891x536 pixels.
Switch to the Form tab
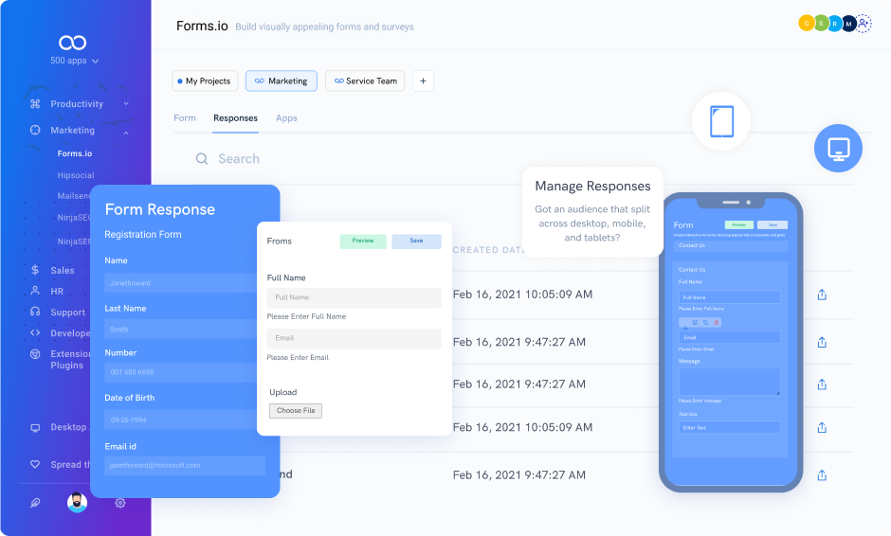tap(185, 118)
